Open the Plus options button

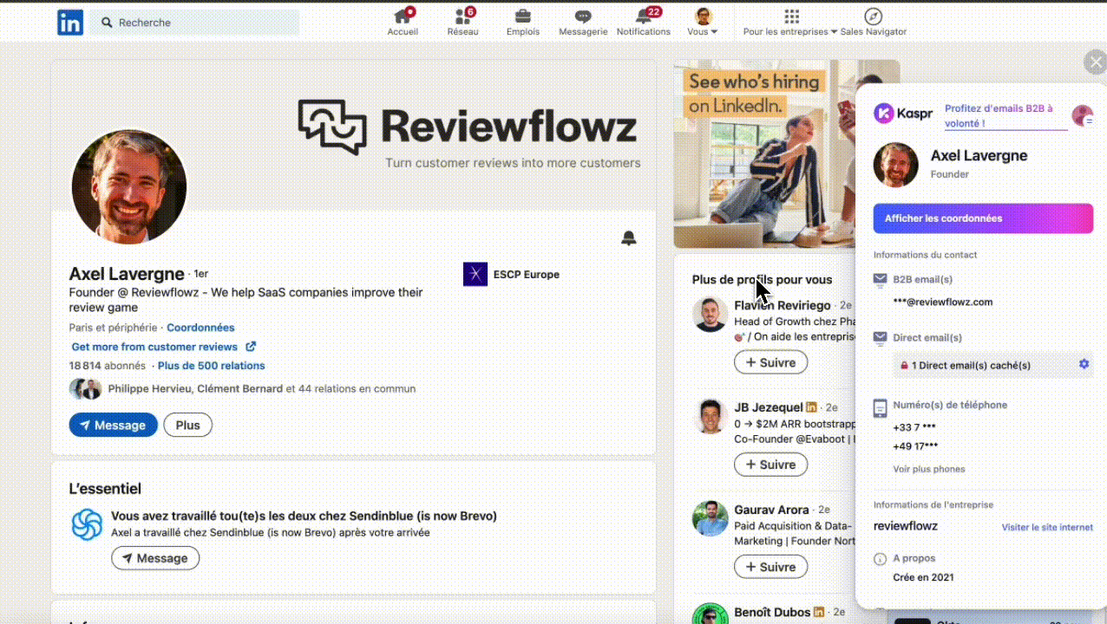pyautogui.click(x=187, y=425)
